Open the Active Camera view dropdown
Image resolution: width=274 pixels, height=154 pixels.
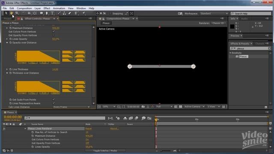(x=194, y=107)
